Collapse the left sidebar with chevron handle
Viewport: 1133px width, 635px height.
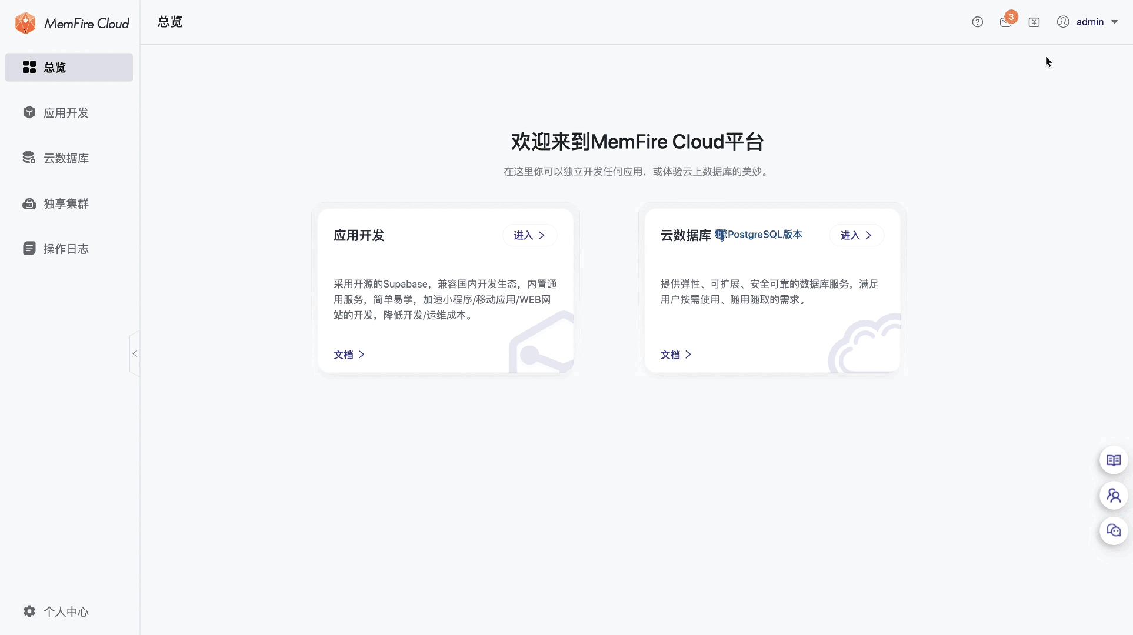pos(135,353)
